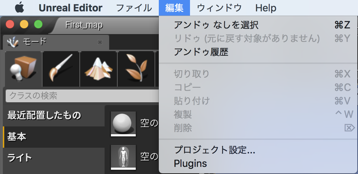Open アンドゥ履歴 from the edit menu

pos(258,52)
